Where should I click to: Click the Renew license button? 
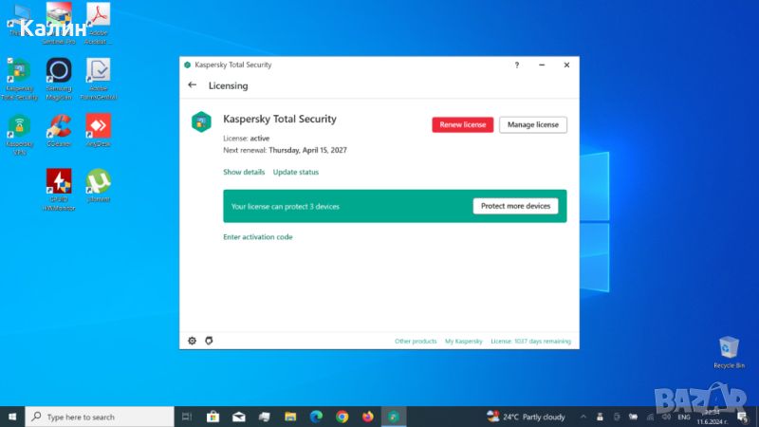tap(463, 125)
